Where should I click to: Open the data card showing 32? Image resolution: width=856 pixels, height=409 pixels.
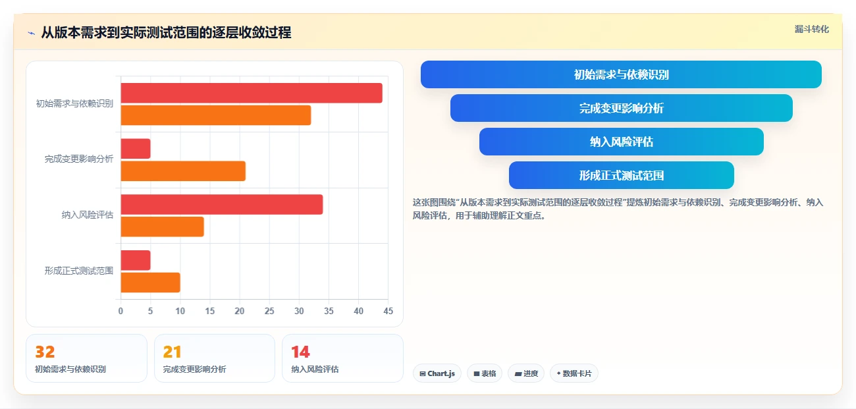point(86,358)
